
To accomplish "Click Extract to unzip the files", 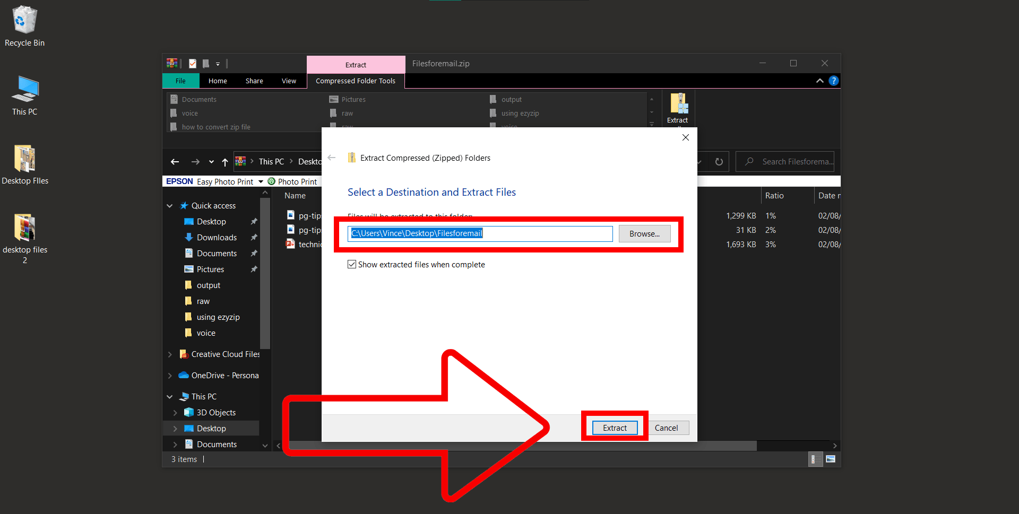I will coord(614,428).
